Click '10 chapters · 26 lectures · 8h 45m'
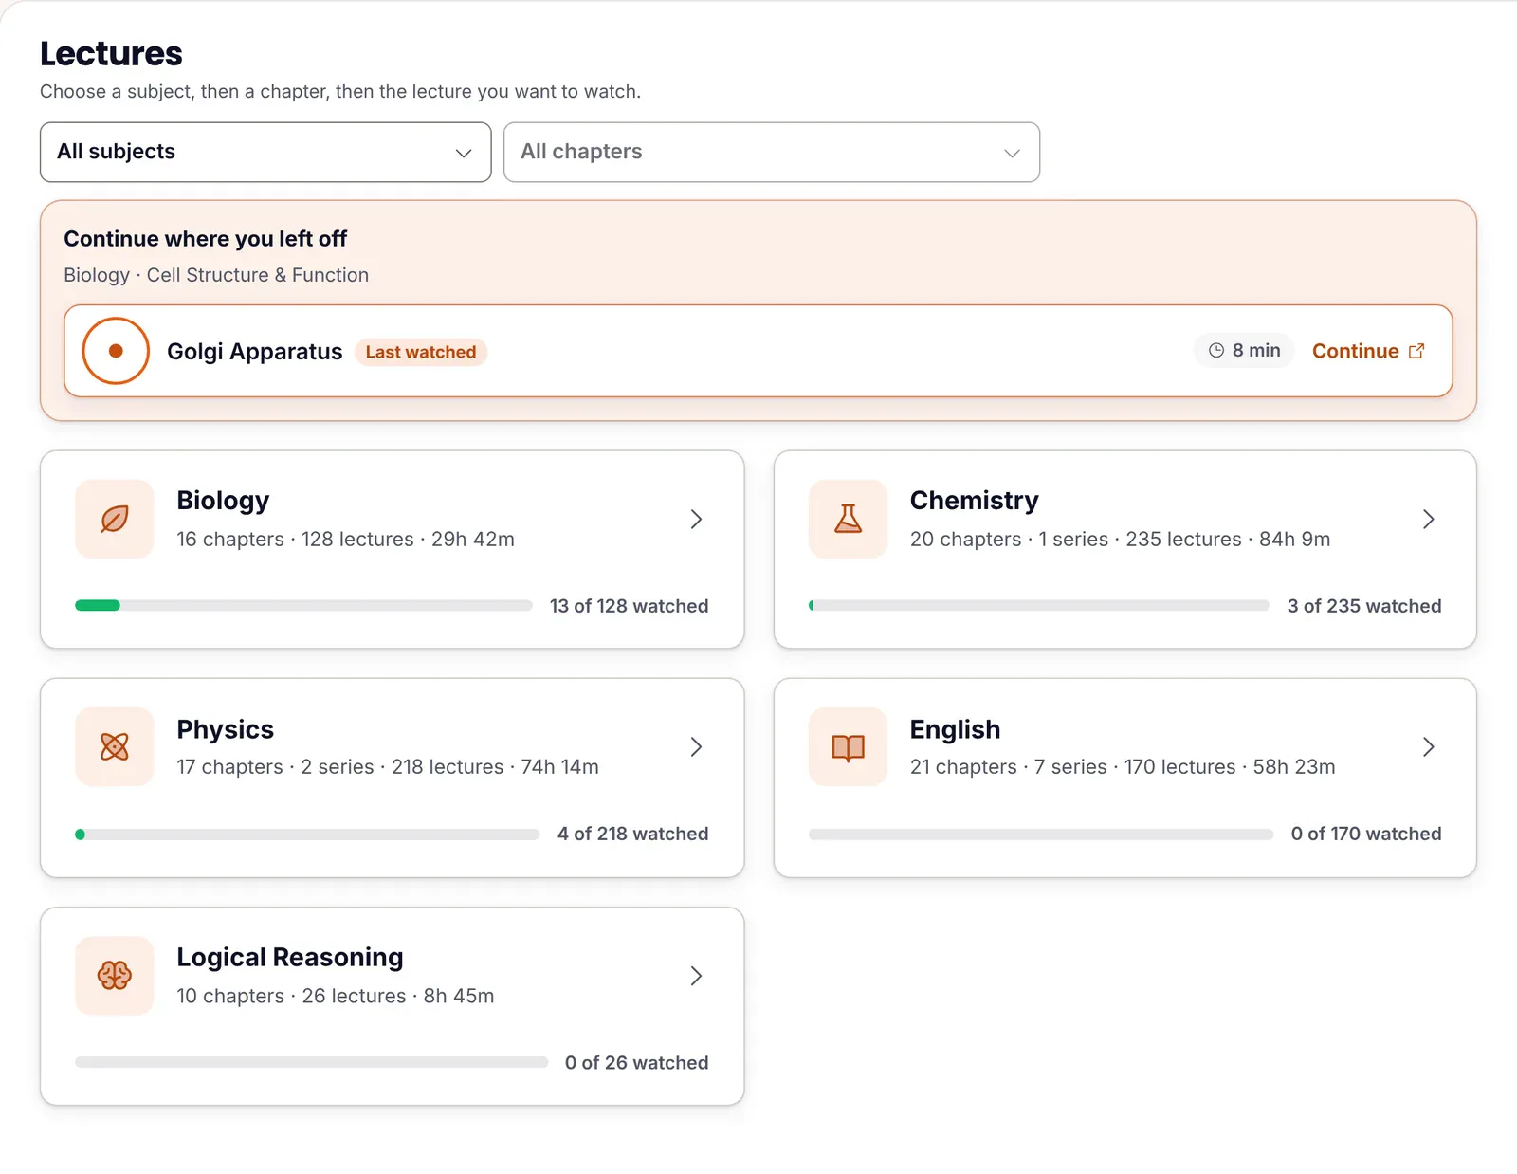The width and height of the screenshot is (1517, 1174). coord(335,996)
